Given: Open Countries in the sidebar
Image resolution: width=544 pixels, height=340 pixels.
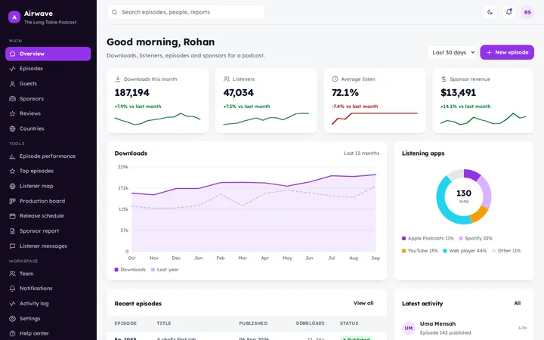Looking at the screenshot, I should pyautogui.click(x=48, y=128).
